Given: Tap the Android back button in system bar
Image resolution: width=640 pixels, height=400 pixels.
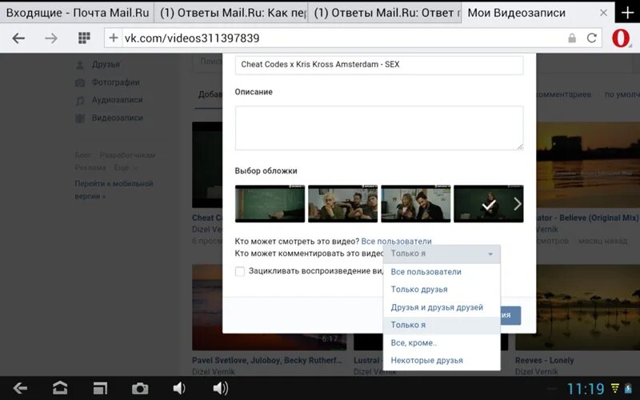Looking at the screenshot, I should [x=20, y=388].
